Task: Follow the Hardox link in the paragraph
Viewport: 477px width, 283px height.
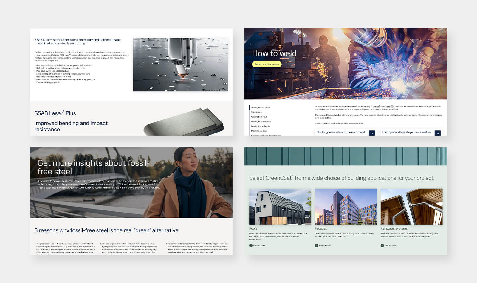Action: pyautogui.click(x=376, y=107)
